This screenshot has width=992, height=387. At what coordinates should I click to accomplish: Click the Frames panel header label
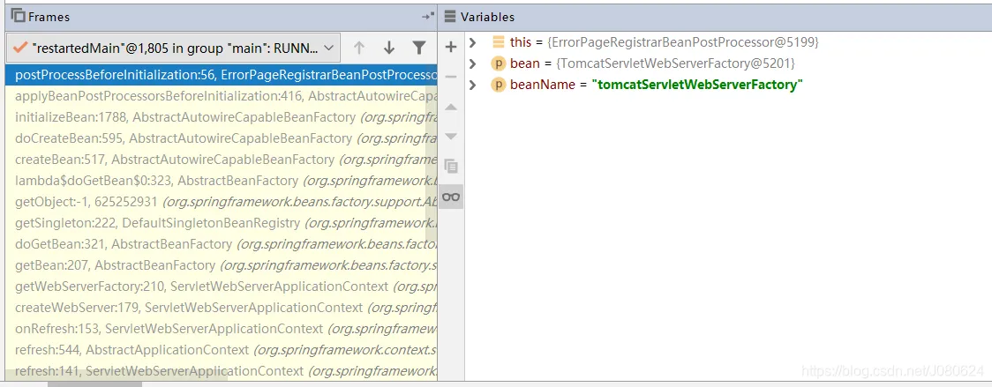[49, 17]
